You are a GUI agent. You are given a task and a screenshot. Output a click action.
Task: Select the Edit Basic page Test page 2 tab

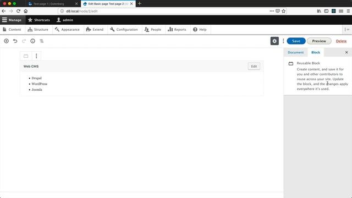(106, 4)
